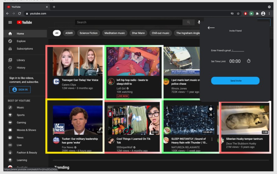Click the search magnifier button
The height and width of the screenshot is (174, 277).
[x=188, y=22]
